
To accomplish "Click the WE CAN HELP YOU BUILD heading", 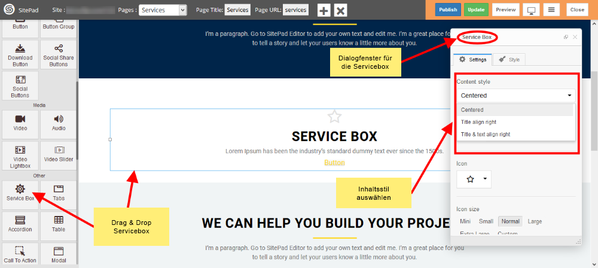I will [x=326, y=224].
